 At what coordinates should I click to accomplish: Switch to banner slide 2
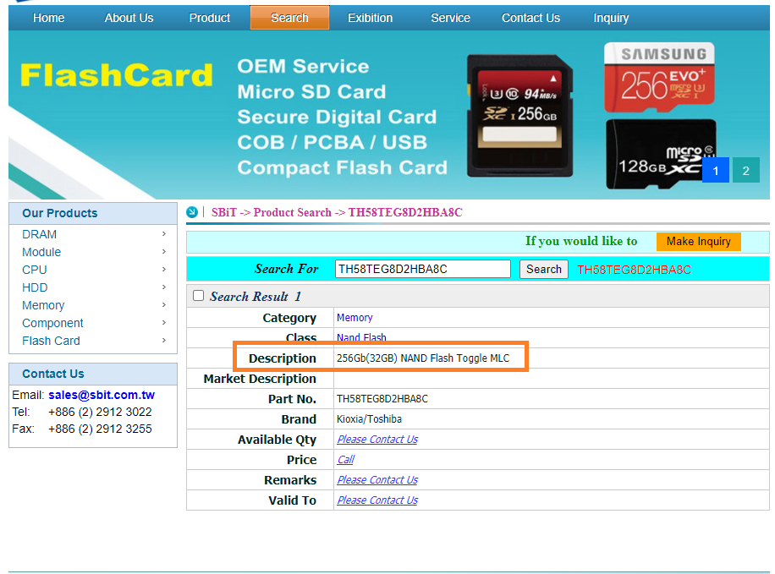[745, 171]
